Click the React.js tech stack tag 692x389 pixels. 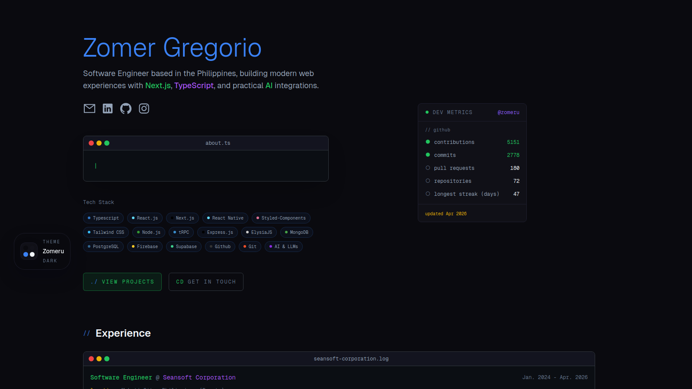(145, 218)
